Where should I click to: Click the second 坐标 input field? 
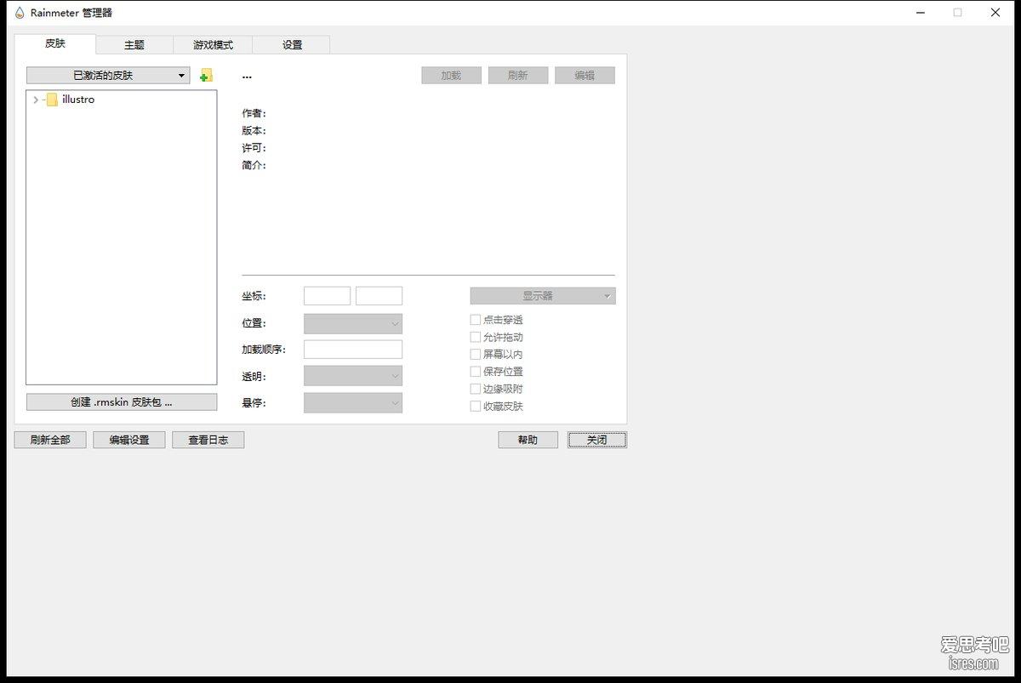coord(379,296)
